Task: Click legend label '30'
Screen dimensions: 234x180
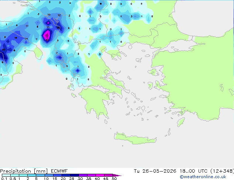Action: tap(80, 179)
